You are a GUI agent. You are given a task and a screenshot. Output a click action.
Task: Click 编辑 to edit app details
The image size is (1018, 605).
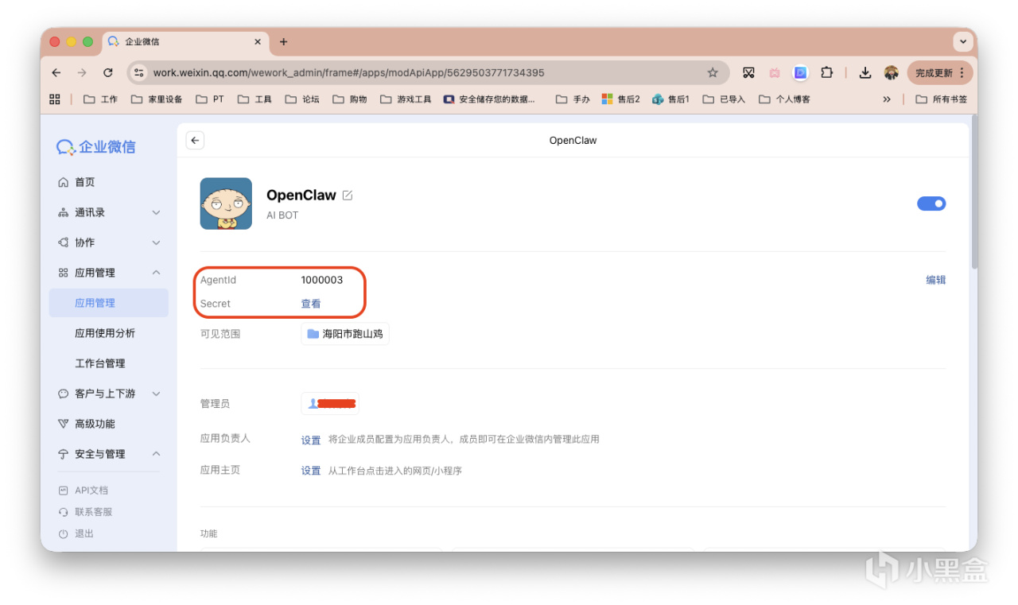coord(936,280)
